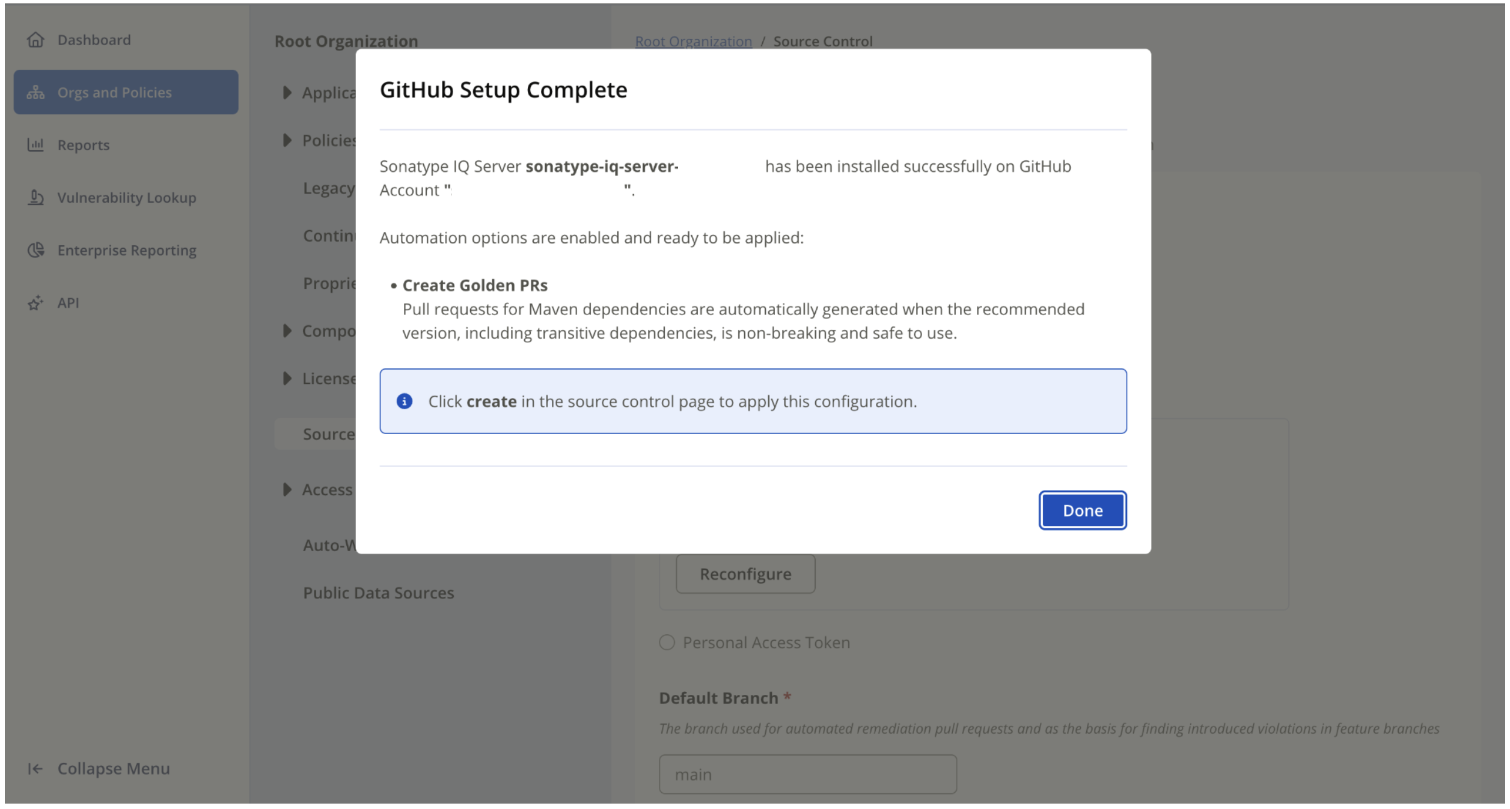This screenshot has width=1510, height=809.
Task: Click the GitHub Setup Complete heading
Action: 503,90
